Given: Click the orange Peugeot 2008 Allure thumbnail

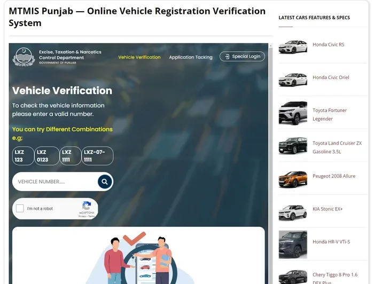Looking at the screenshot, I should 293,179.
